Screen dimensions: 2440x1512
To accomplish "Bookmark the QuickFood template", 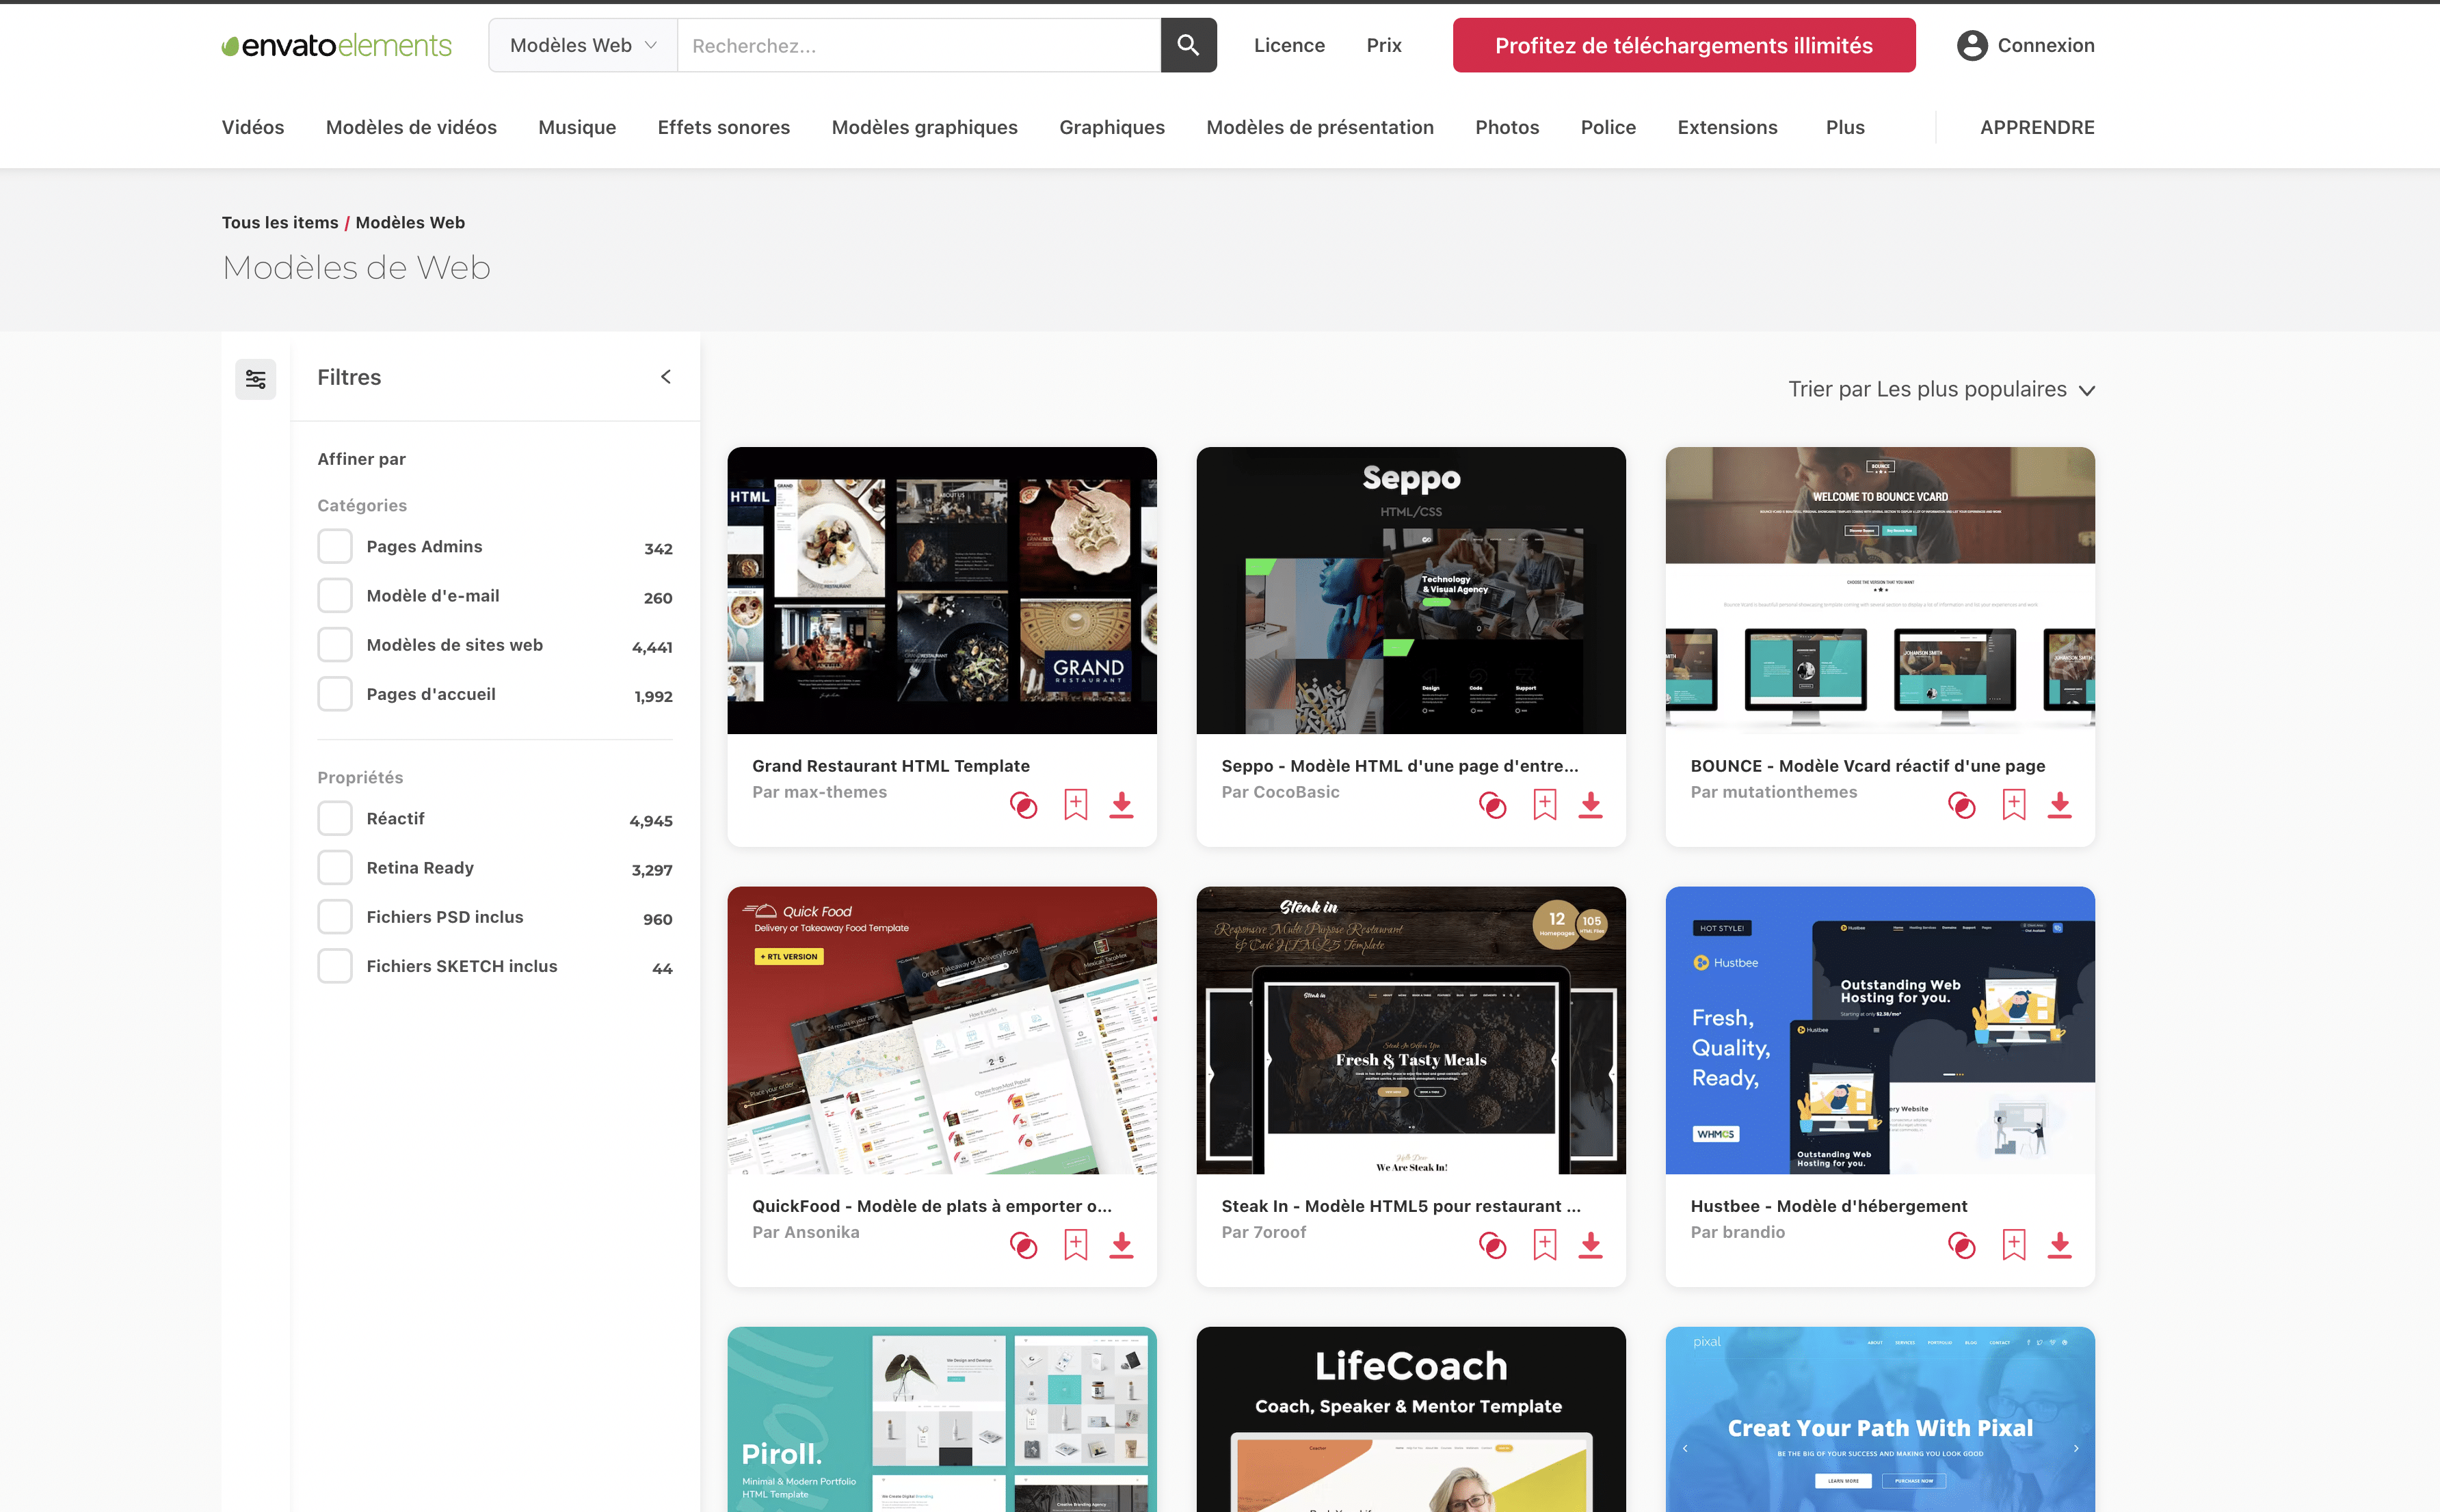I will pos(1076,1245).
